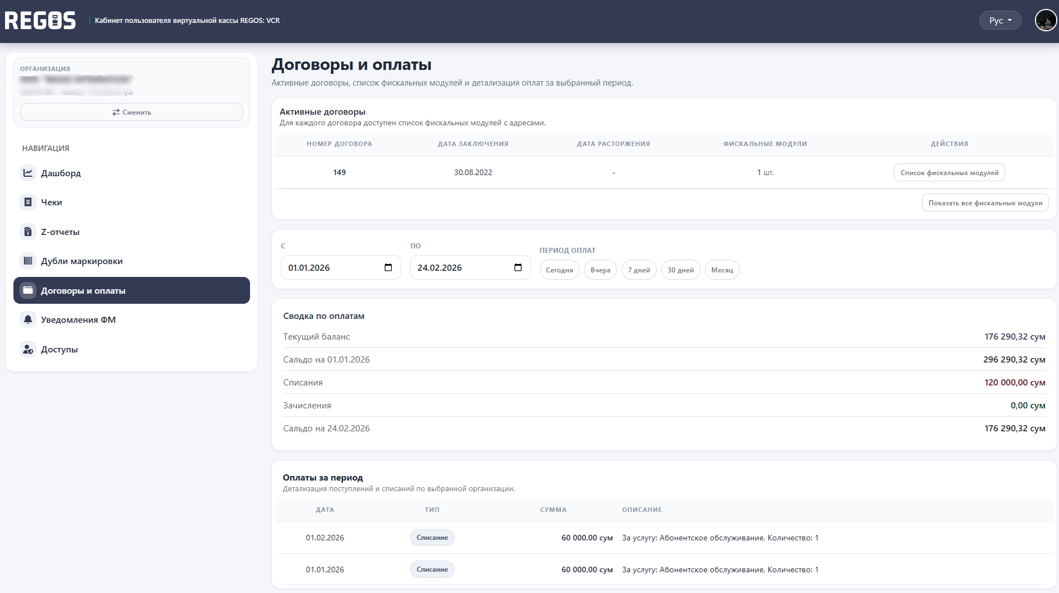This screenshot has height=593, width=1059.
Task: Open calendar picker for start date
Action: pyautogui.click(x=388, y=267)
